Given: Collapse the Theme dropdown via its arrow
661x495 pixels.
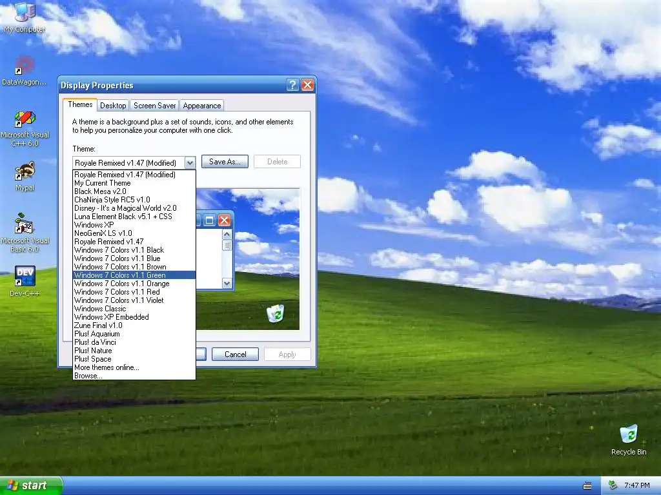Looking at the screenshot, I should point(190,162).
